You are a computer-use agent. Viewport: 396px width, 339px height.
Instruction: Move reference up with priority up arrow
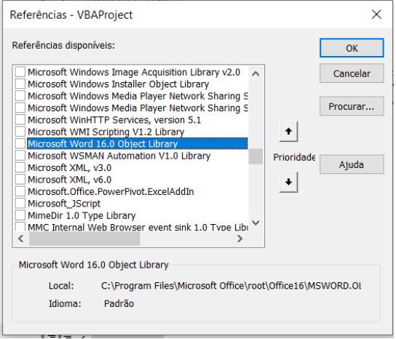click(x=288, y=132)
